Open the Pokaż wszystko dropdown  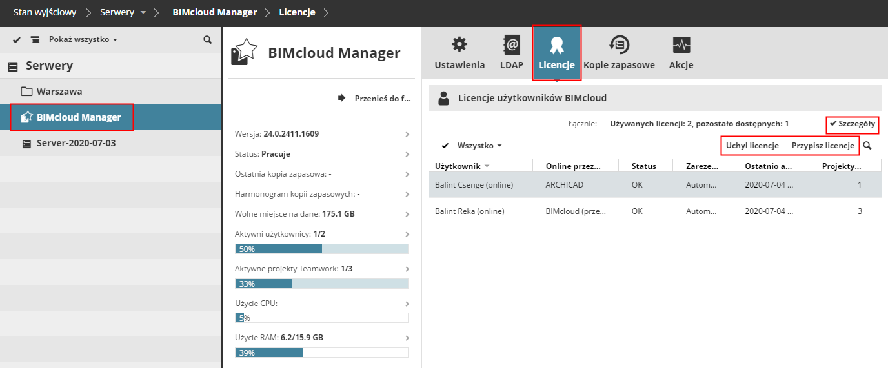[x=83, y=40]
